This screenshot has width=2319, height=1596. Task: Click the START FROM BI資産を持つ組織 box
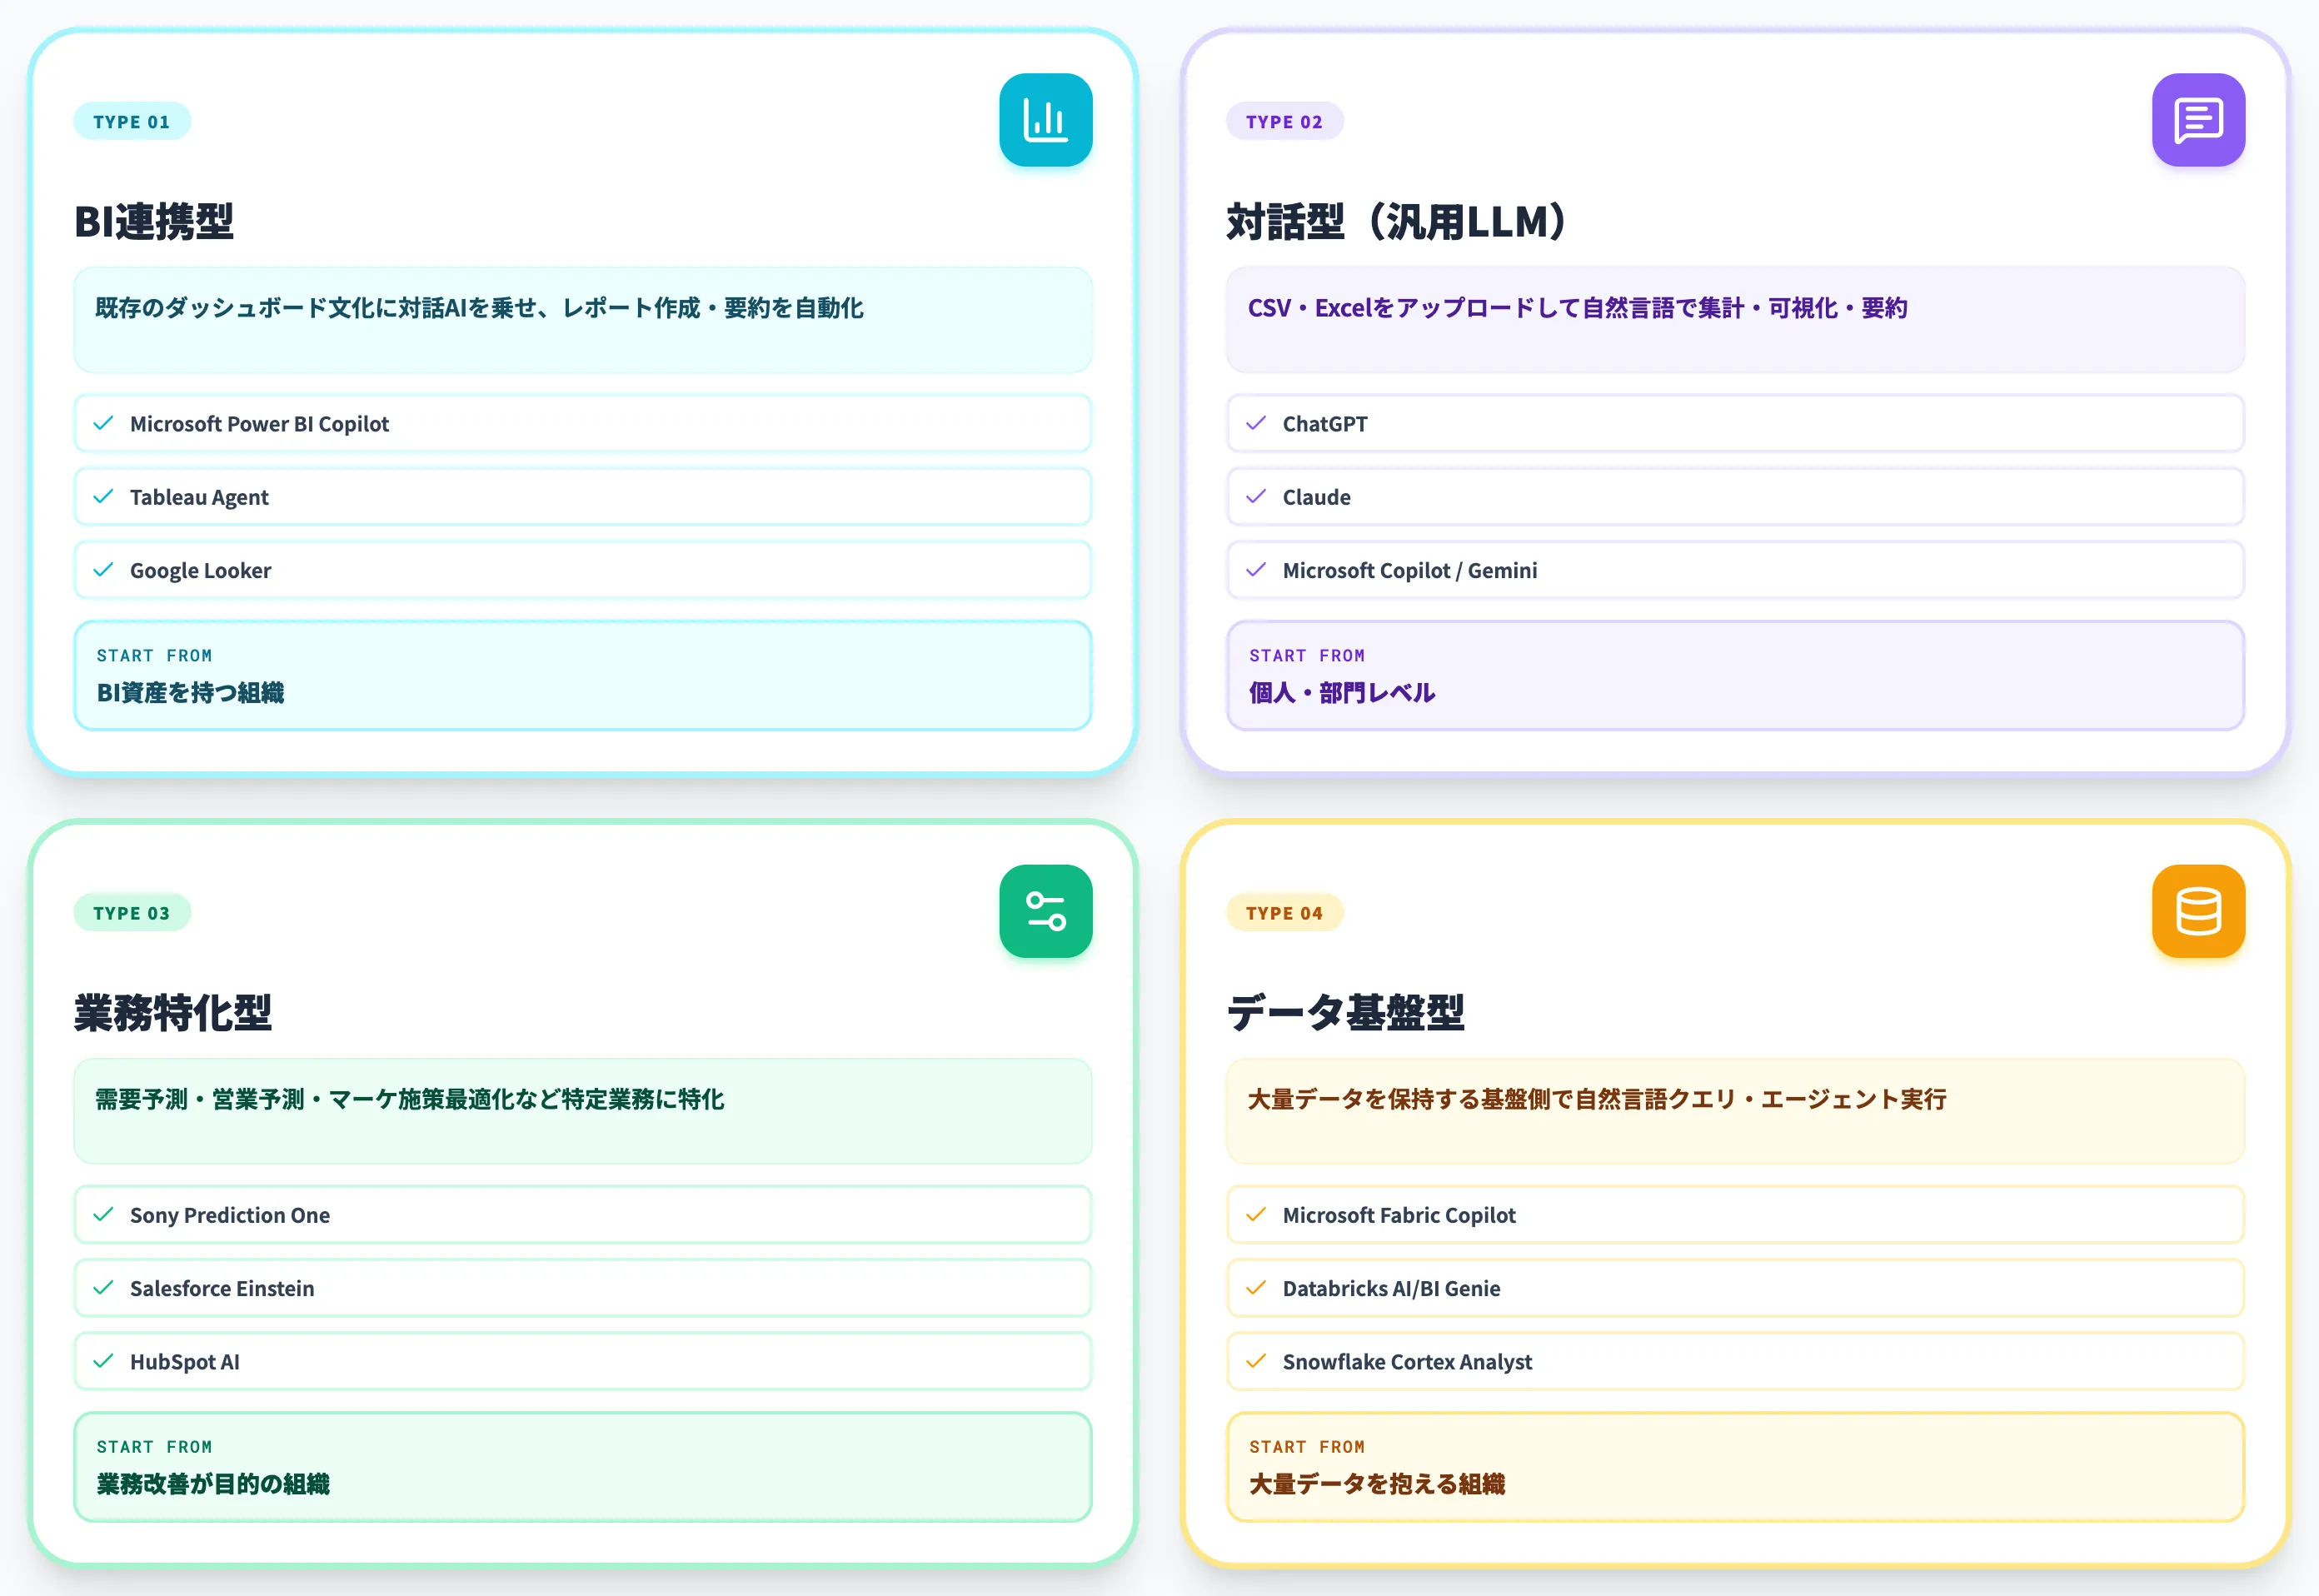point(582,675)
